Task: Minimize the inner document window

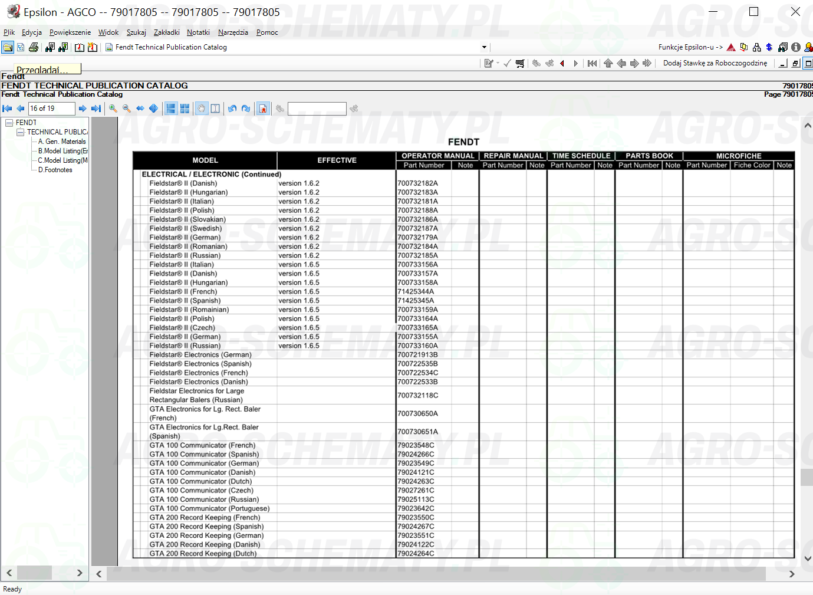Action: (x=783, y=63)
